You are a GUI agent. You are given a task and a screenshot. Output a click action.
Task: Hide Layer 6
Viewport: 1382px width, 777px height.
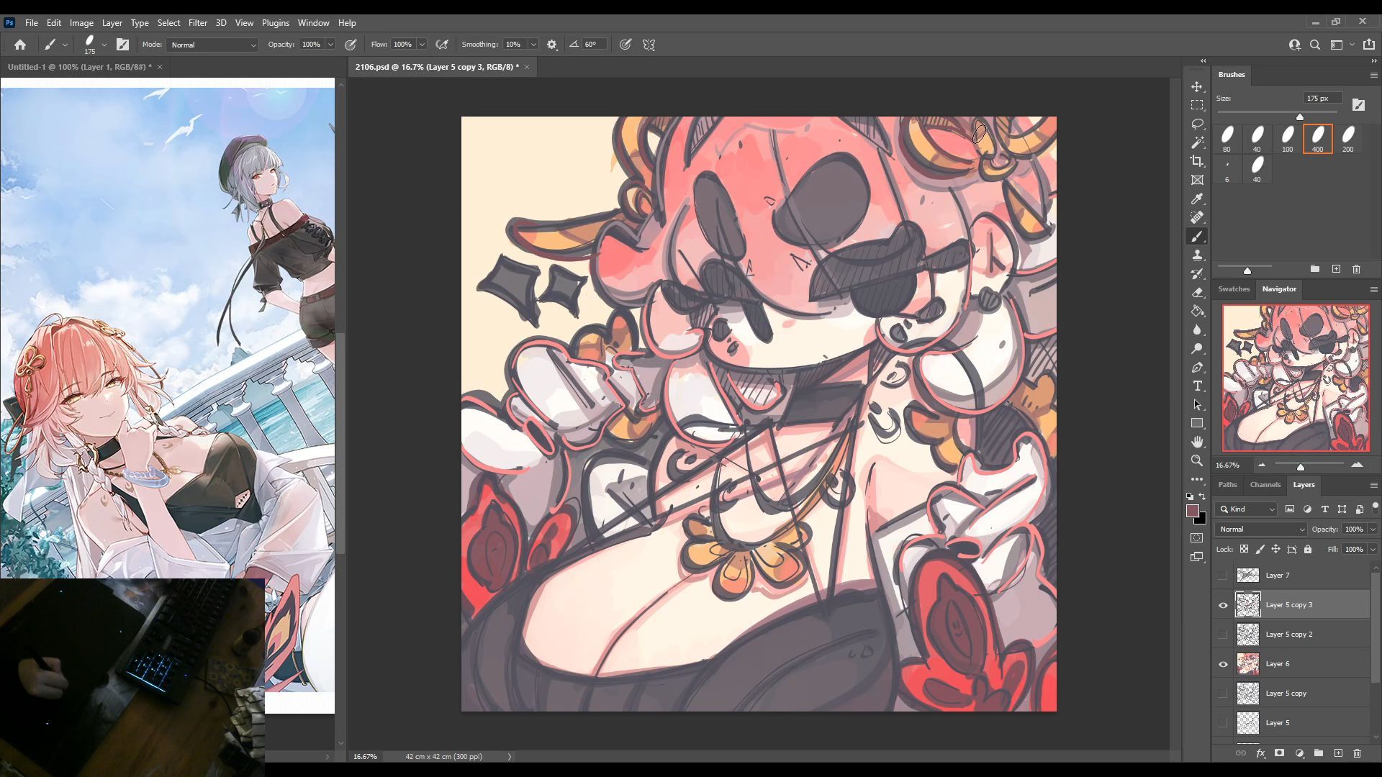click(x=1223, y=664)
